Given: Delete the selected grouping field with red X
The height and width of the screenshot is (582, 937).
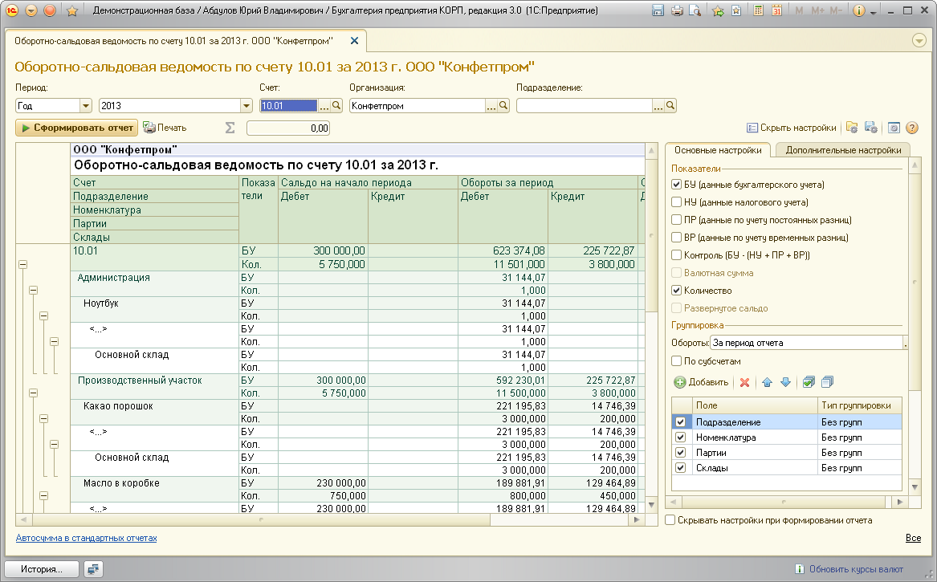Looking at the screenshot, I should tap(744, 382).
